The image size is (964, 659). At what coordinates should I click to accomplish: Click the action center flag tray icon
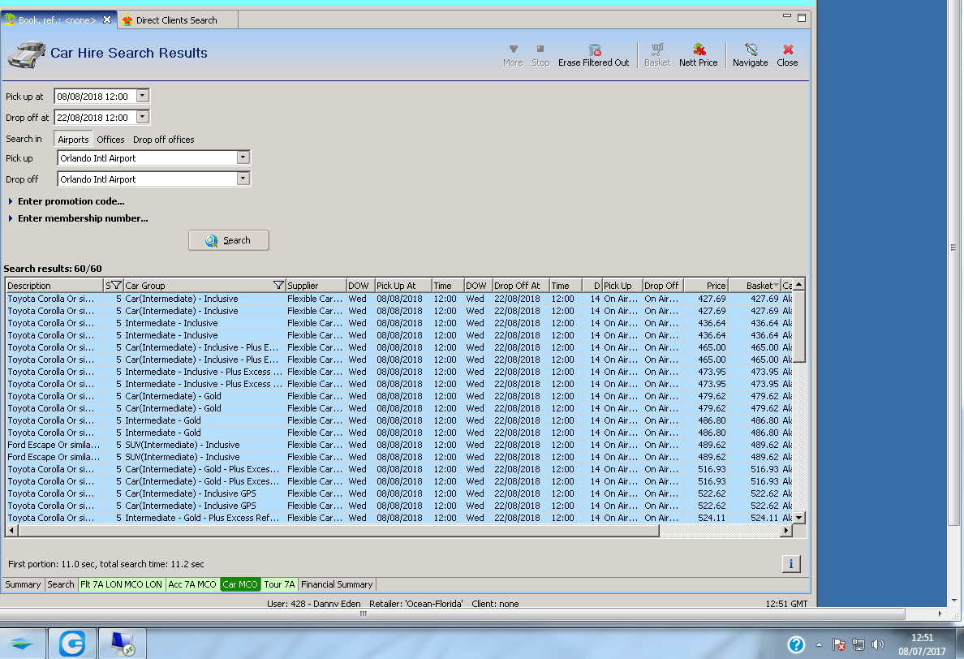[838, 644]
